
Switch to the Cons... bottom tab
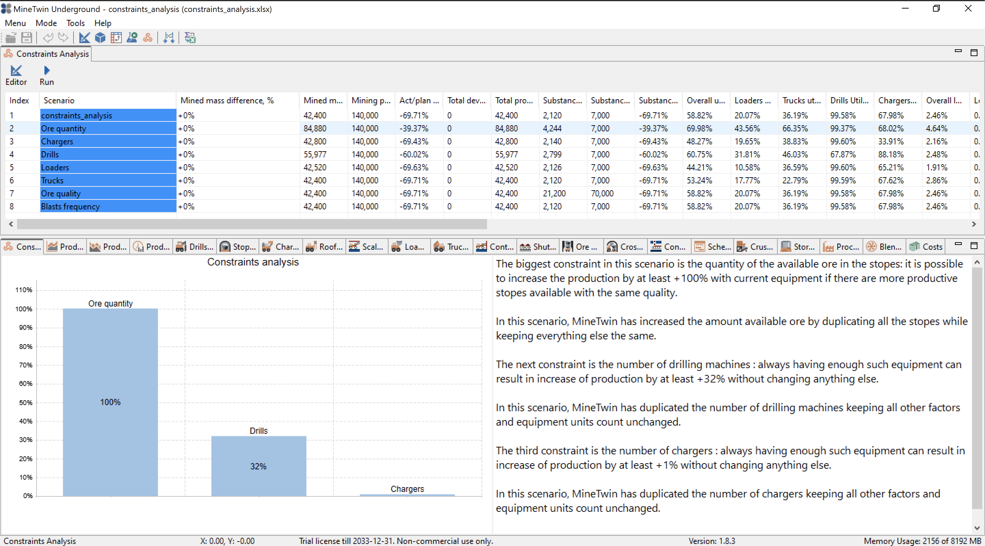(22, 247)
